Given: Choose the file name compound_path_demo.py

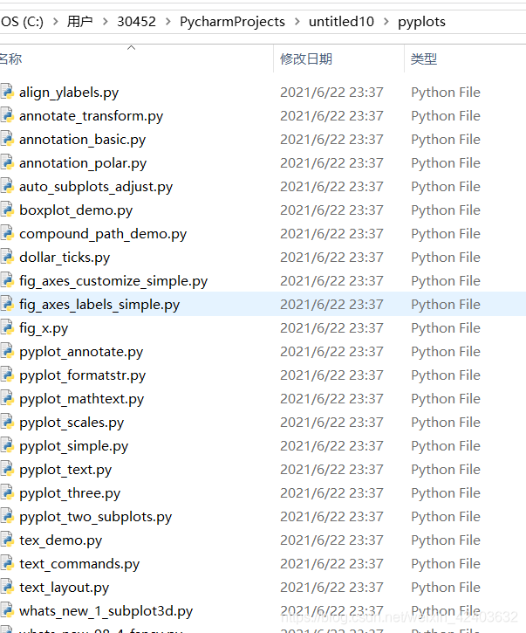Looking at the screenshot, I should 103,234.
